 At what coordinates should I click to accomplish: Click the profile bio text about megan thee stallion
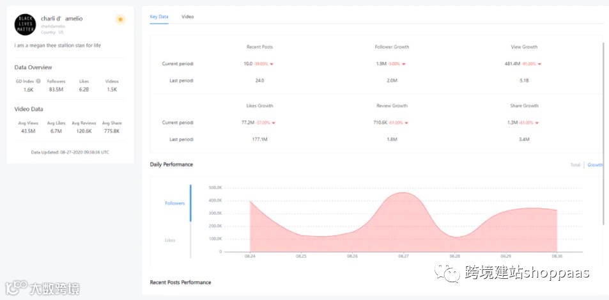[58, 45]
